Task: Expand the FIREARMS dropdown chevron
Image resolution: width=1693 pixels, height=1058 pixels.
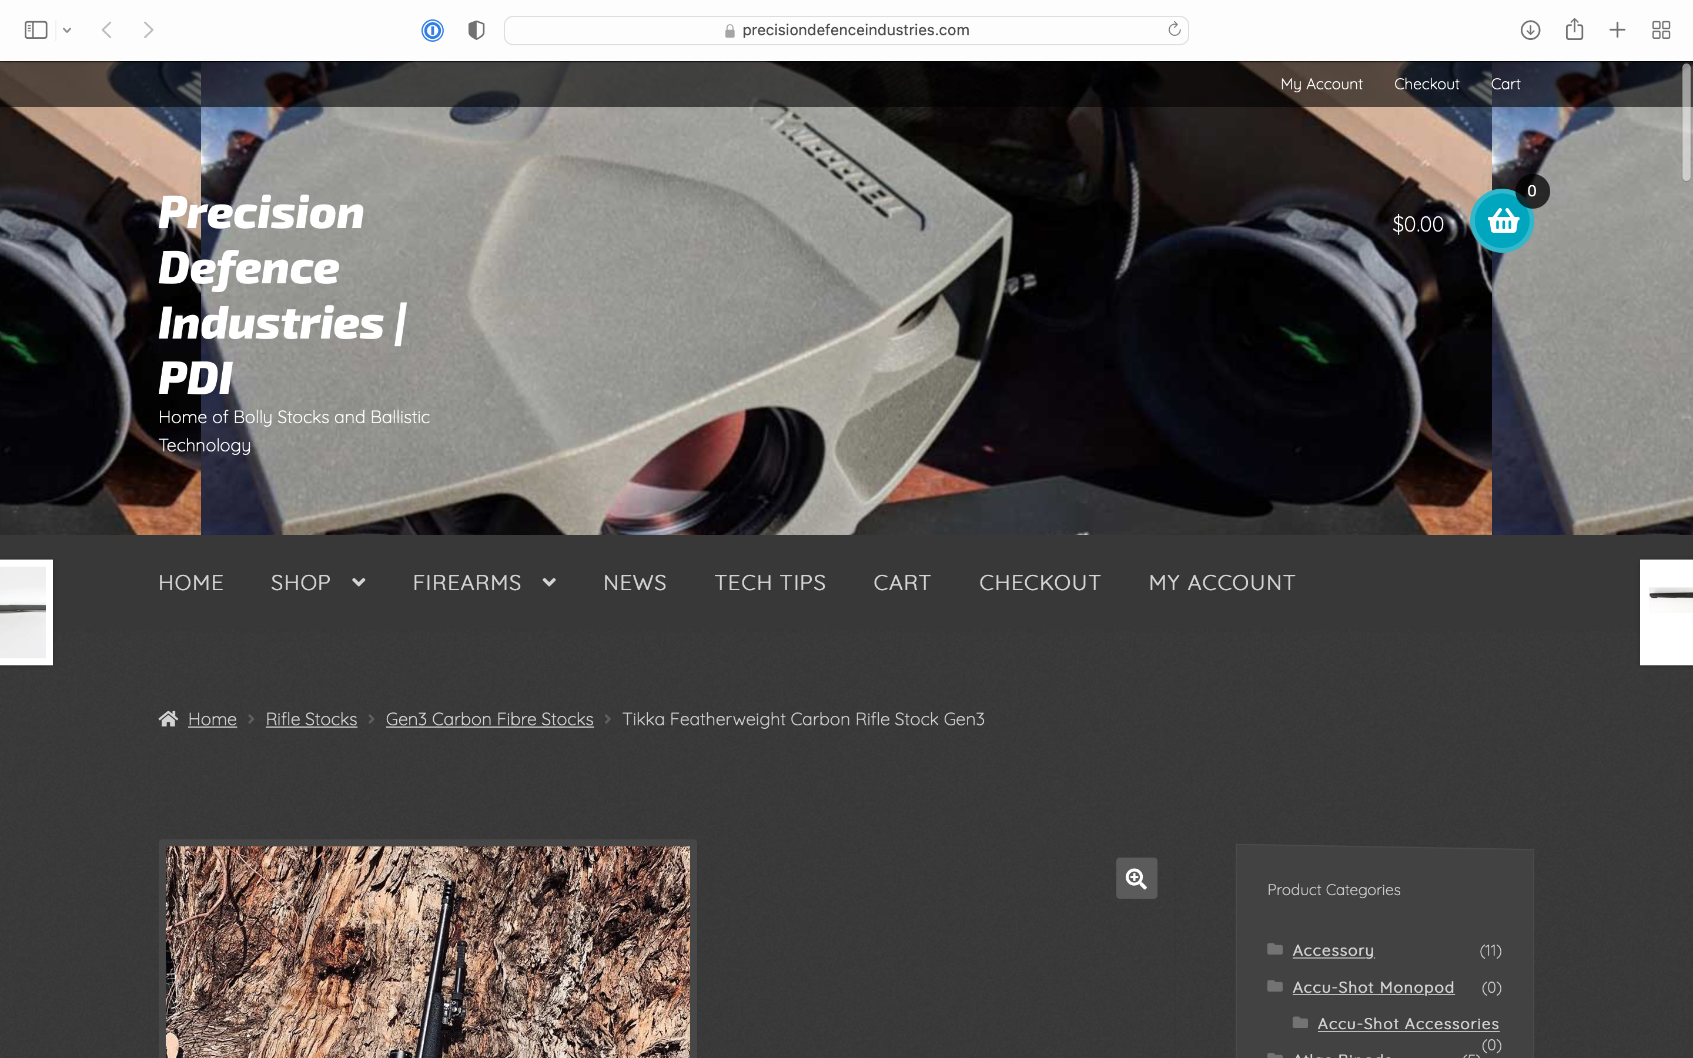Action: tap(549, 582)
